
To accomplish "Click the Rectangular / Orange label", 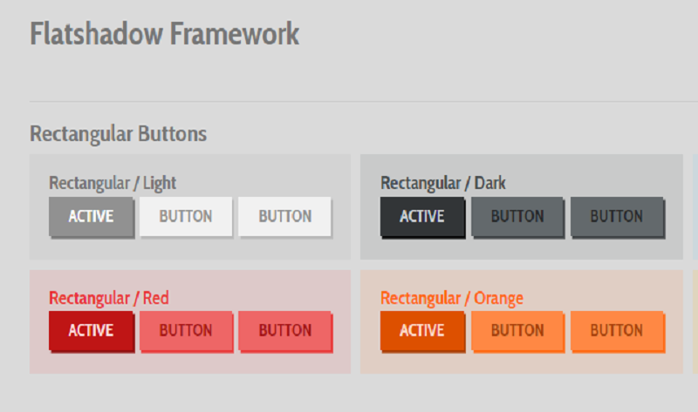I will pos(452,298).
